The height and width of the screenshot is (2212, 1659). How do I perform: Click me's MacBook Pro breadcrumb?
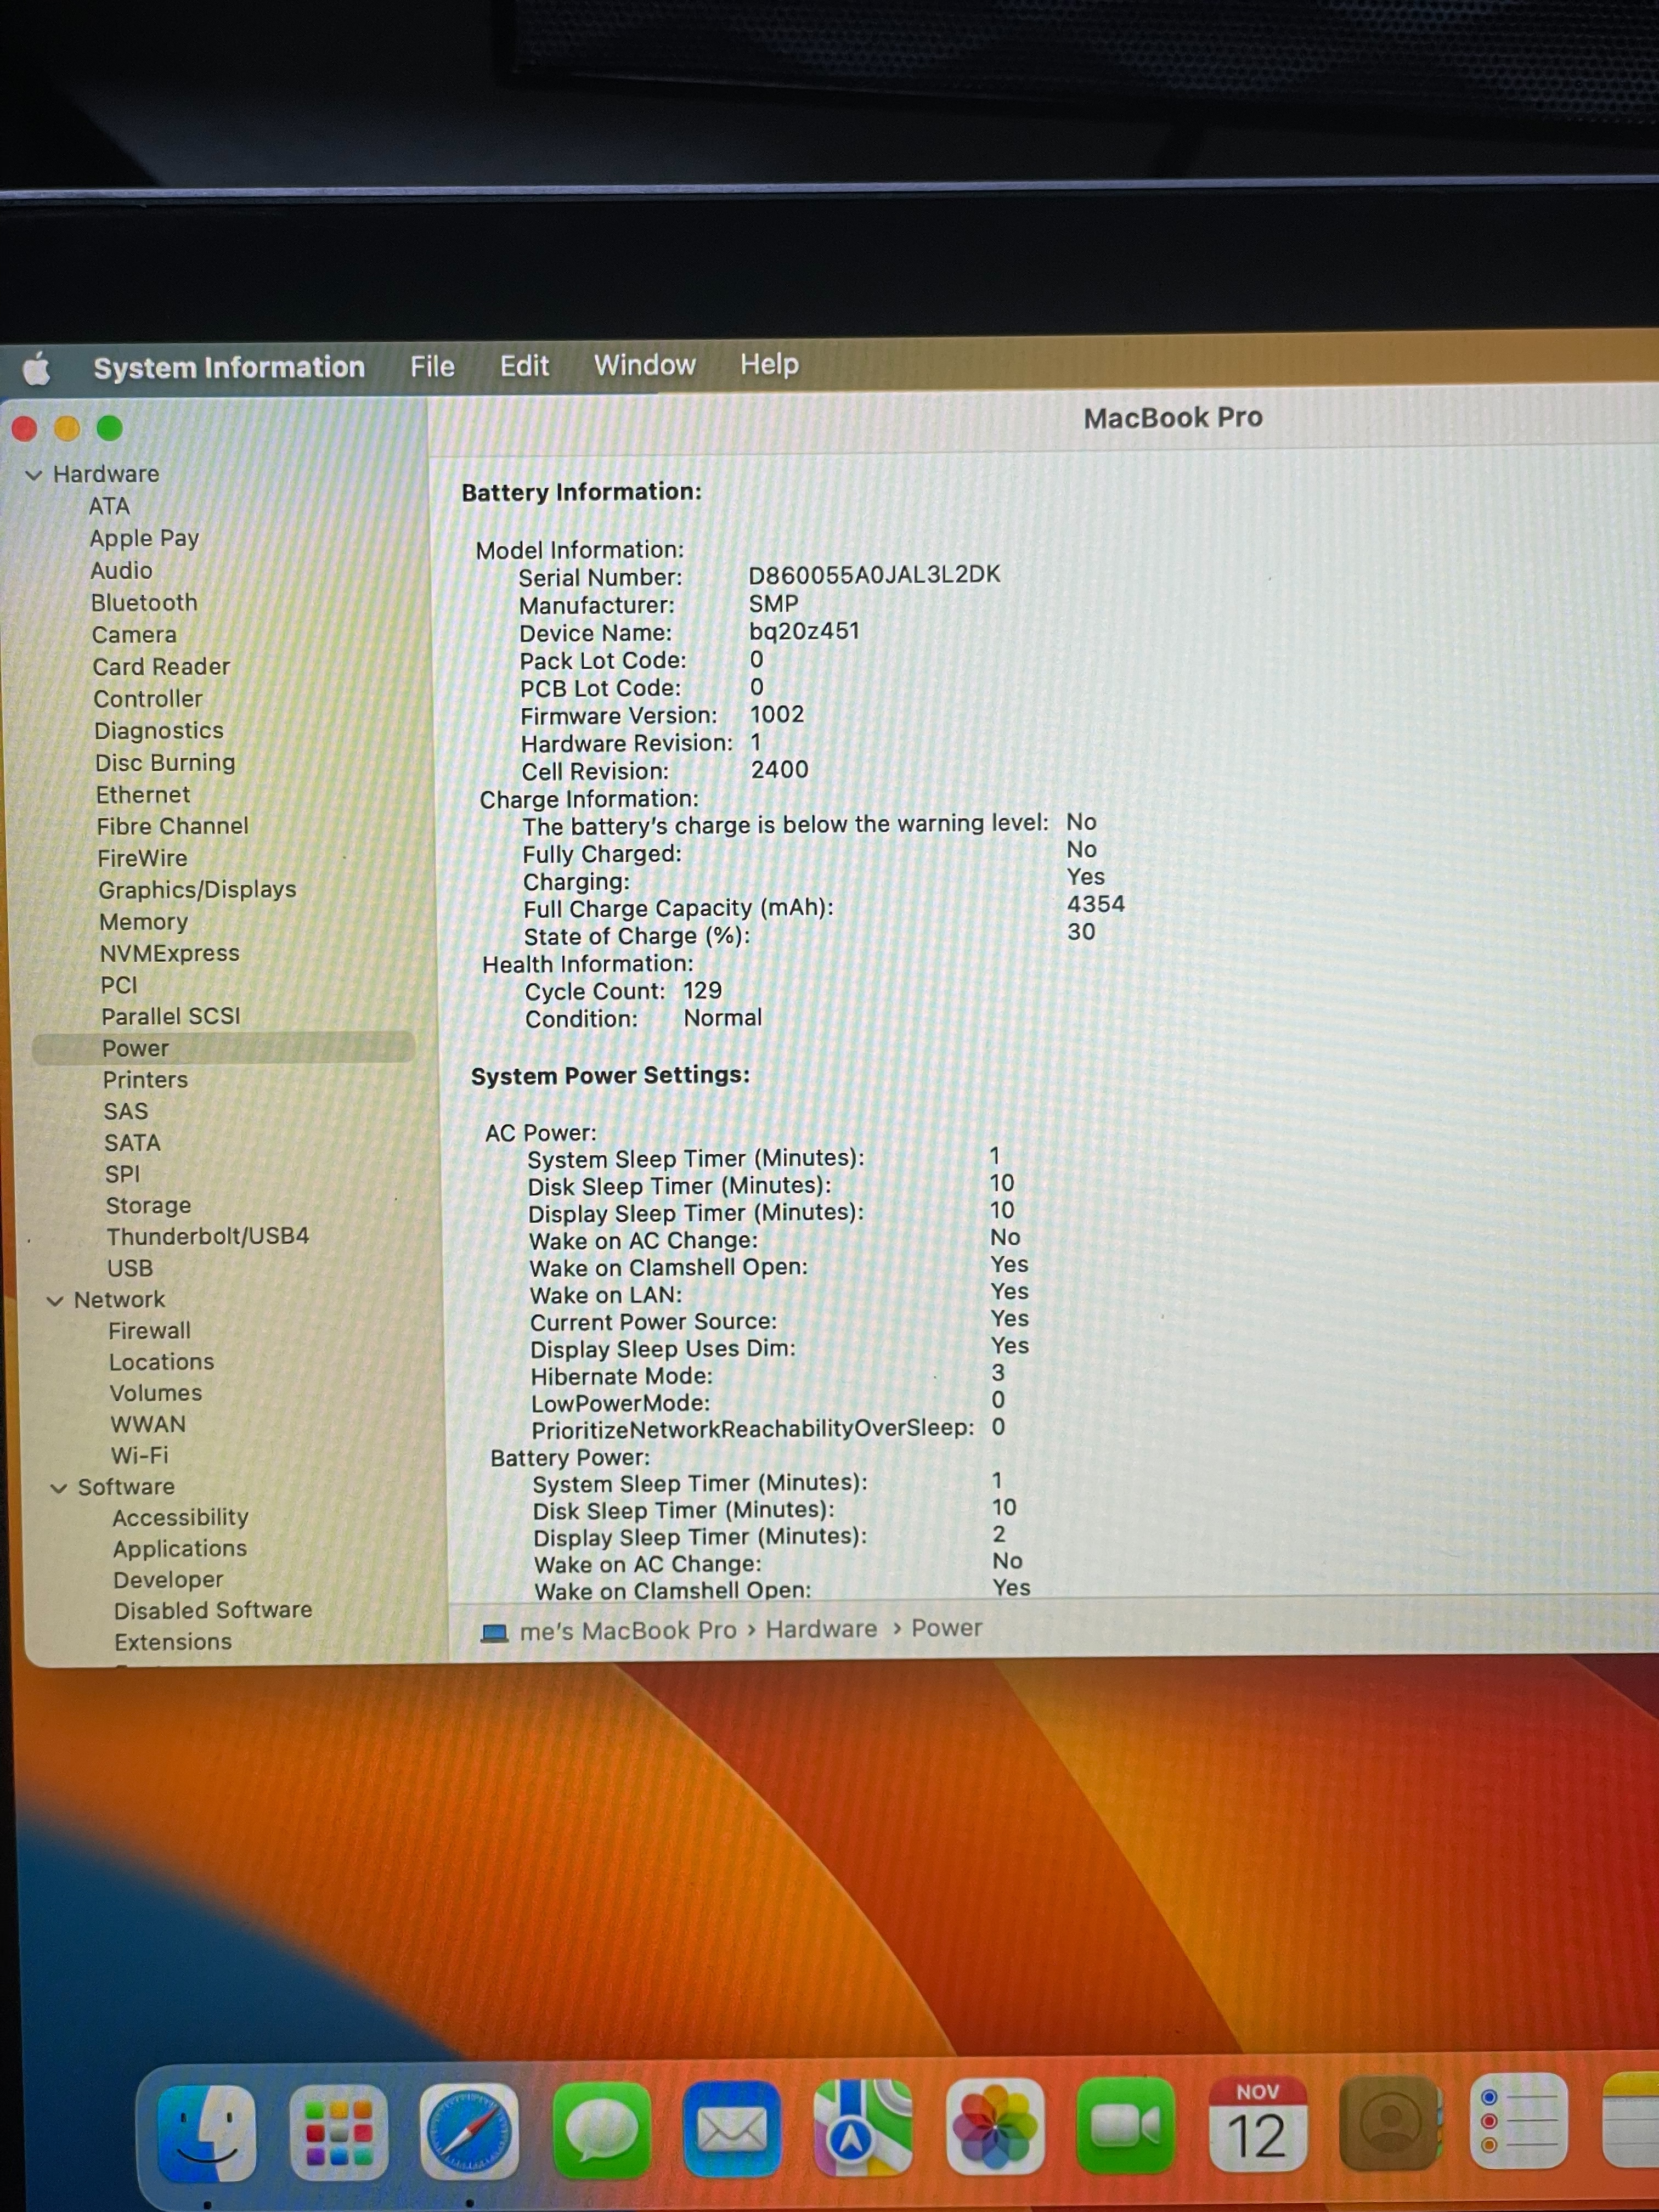pos(627,1631)
